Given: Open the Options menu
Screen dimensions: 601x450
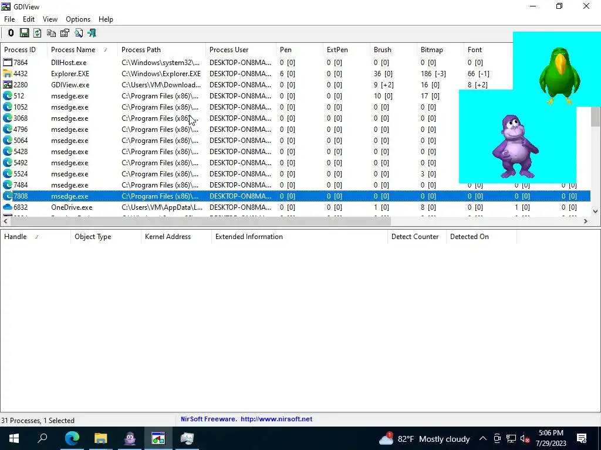Looking at the screenshot, I should point(78,19).
